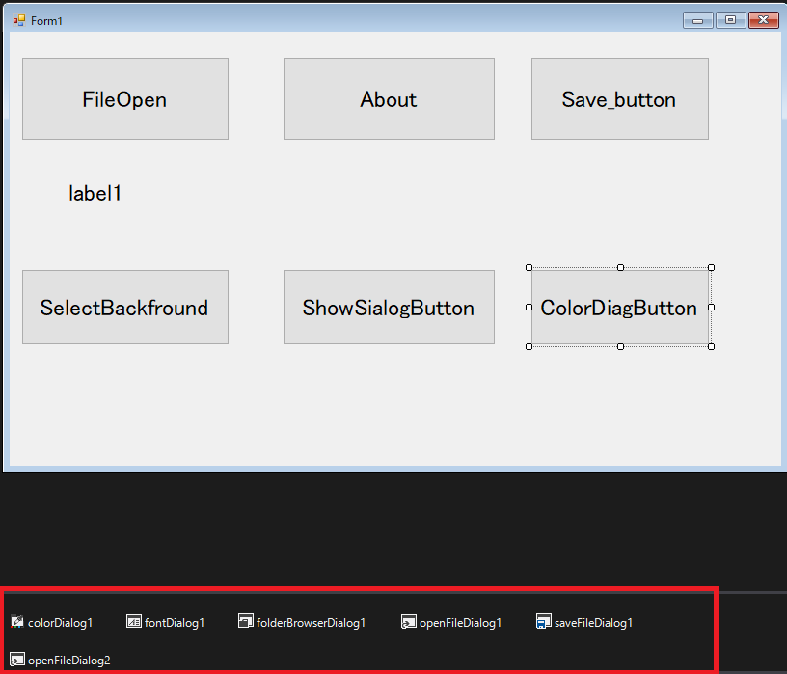Image resolution: width=787 pixels, height=674 pixels.
Task: Select the Save_button control
Action: (620, 99)
